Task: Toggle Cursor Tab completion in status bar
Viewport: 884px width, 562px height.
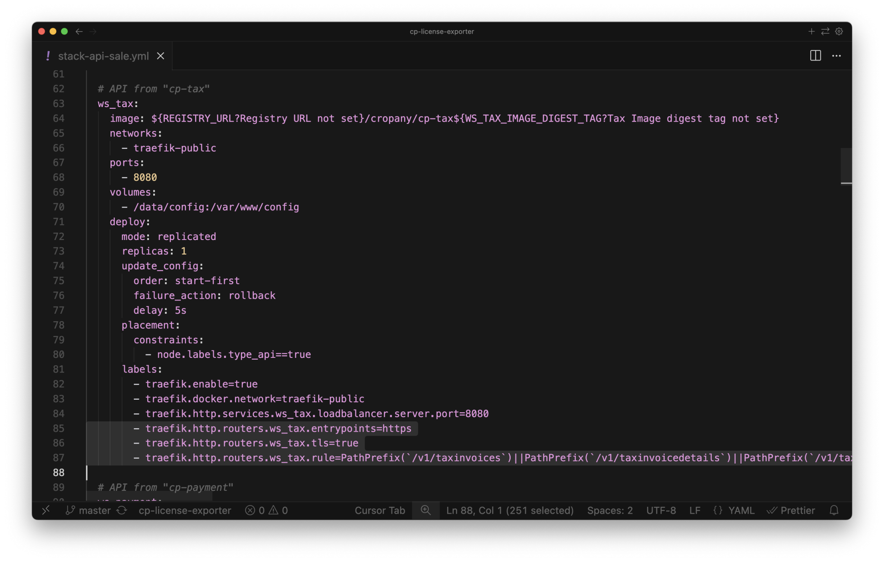Action: 379,510
